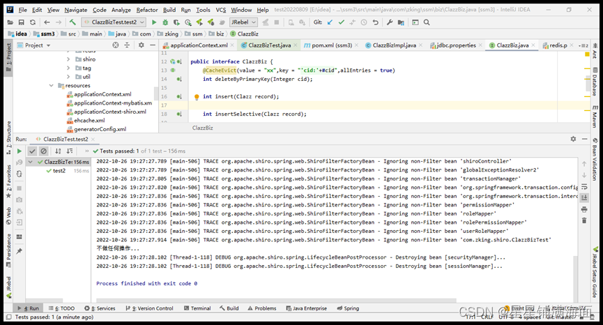Click the Clear All trash icon beside console
Image resolution: width=603 pixels, height=325 pixels.
(x=584, y=220)
